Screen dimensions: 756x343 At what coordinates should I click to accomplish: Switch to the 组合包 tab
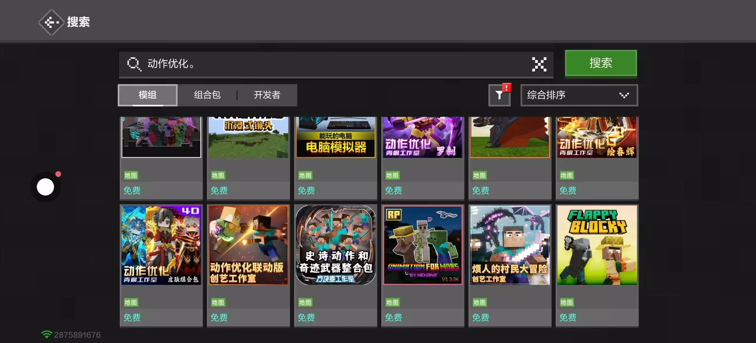[207, 95]
